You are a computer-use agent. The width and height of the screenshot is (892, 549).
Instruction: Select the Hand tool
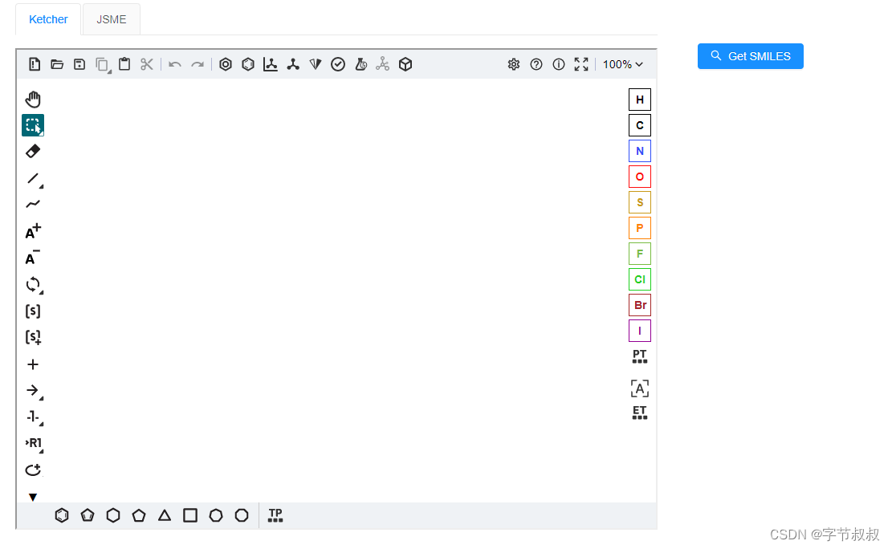tap(33, 99)
